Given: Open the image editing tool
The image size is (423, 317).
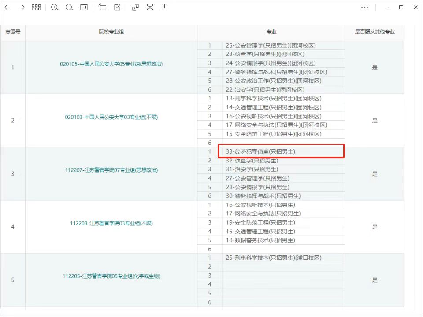Looking at the screenshot, I should 116,7.
